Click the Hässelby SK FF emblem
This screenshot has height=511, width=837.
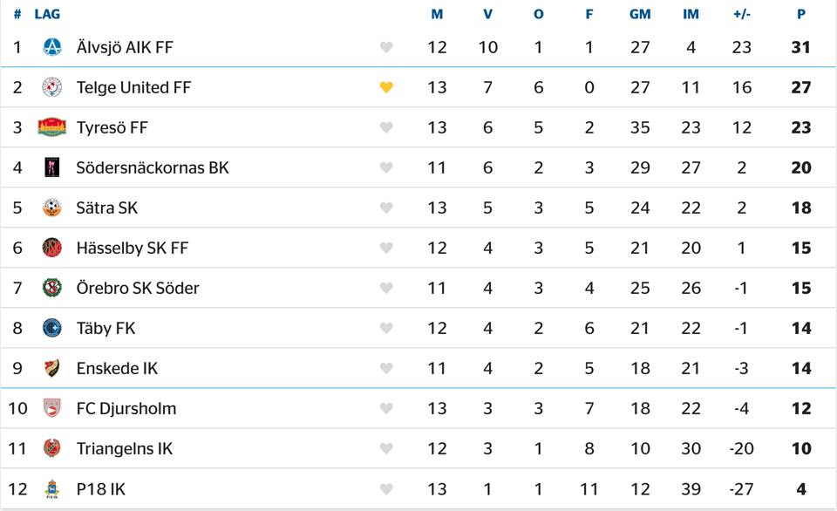click(51, 248)
